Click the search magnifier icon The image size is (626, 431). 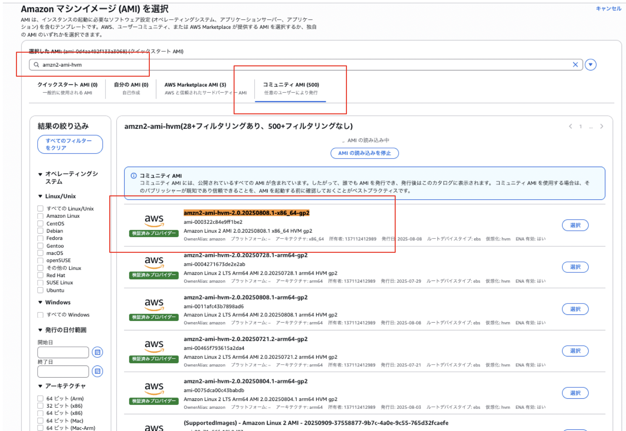36,65
